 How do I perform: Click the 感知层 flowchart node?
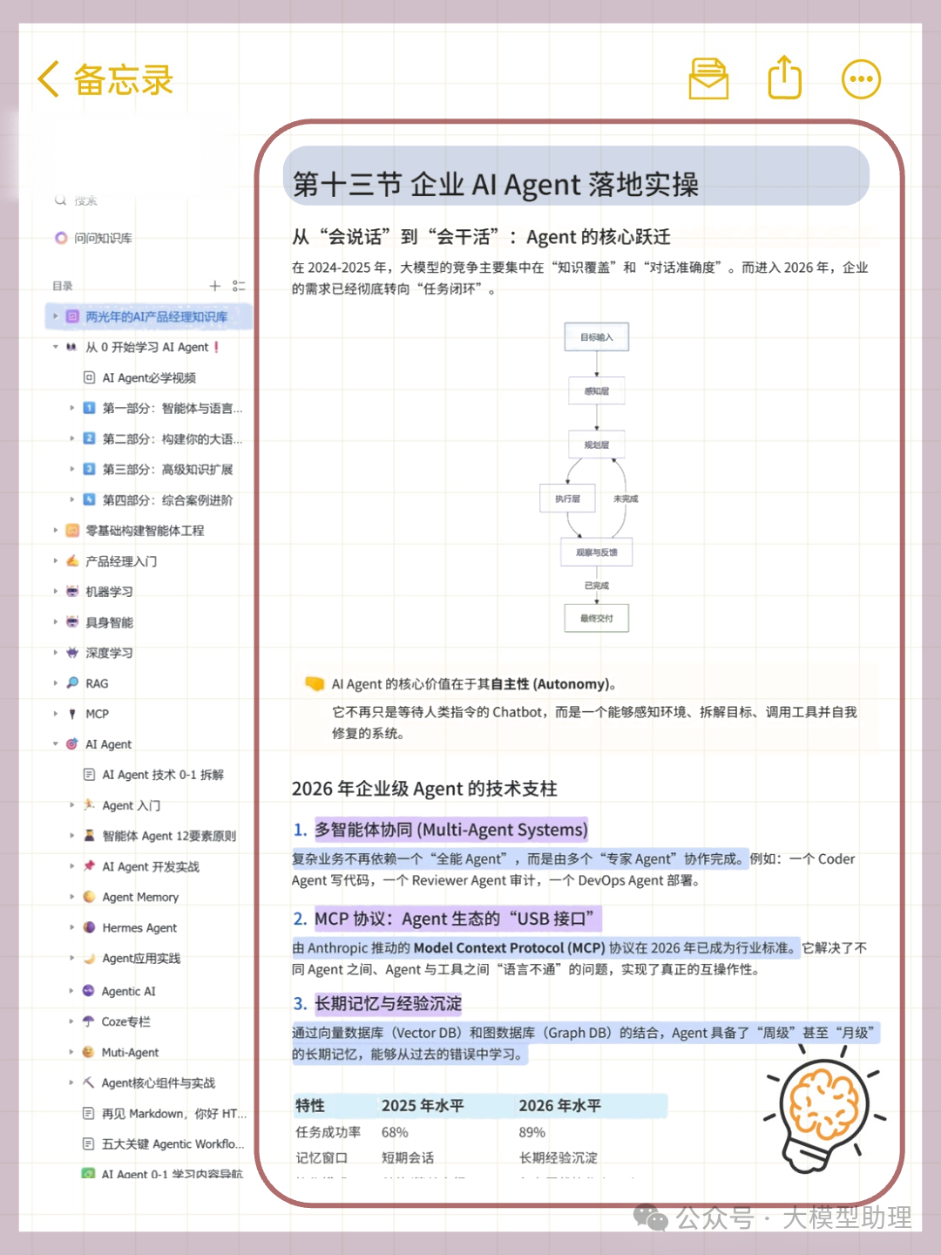597,391
